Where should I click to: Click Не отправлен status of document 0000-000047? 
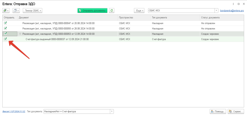click(208, 23)
